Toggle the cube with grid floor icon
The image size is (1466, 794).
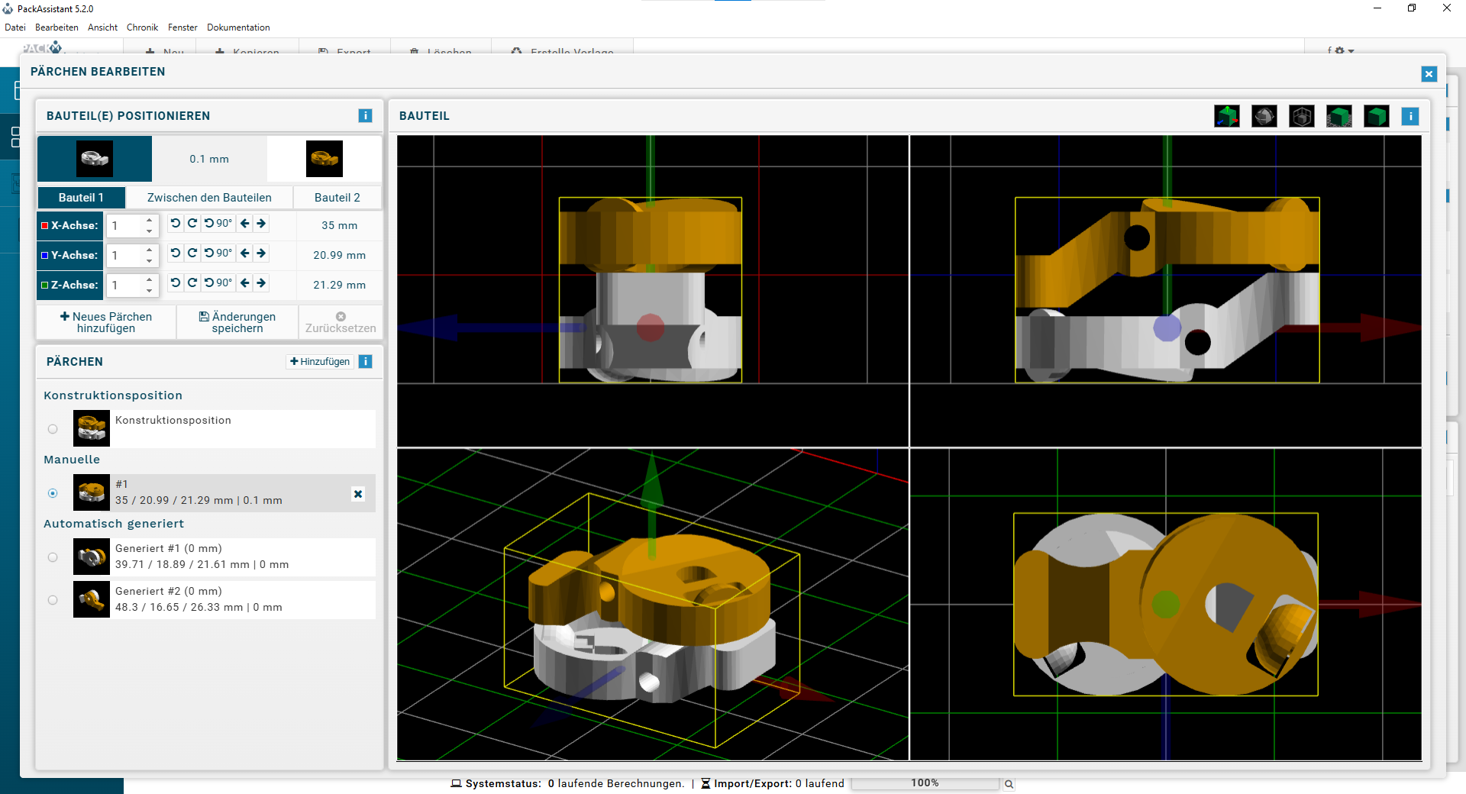tap(1339, 116)
